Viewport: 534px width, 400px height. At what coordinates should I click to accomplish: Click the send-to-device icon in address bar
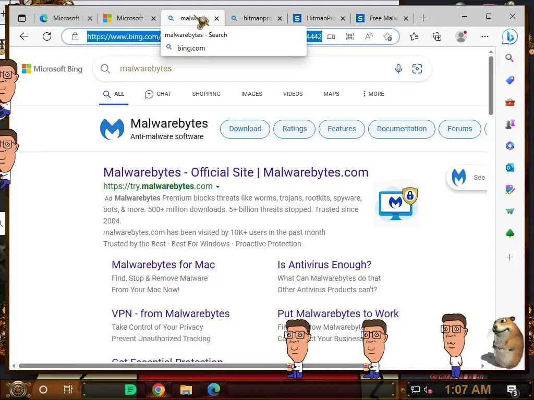coord(331,36)
